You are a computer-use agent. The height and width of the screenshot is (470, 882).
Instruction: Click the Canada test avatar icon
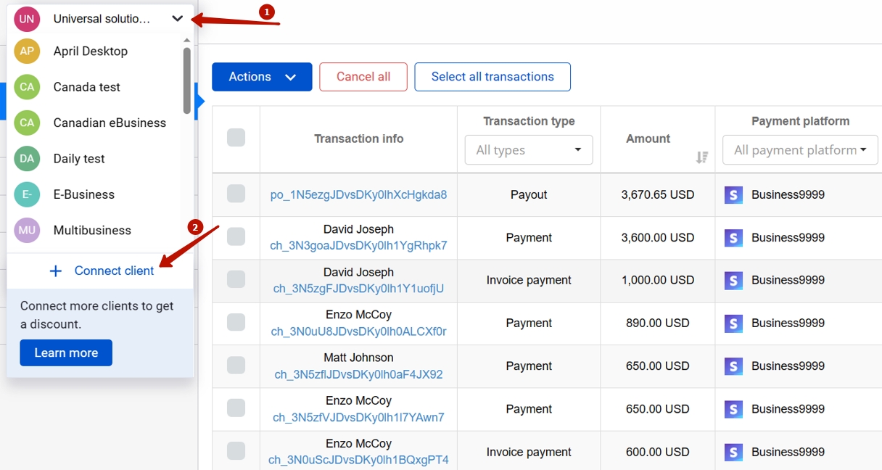pyautogui.click(x=27, y=87)
